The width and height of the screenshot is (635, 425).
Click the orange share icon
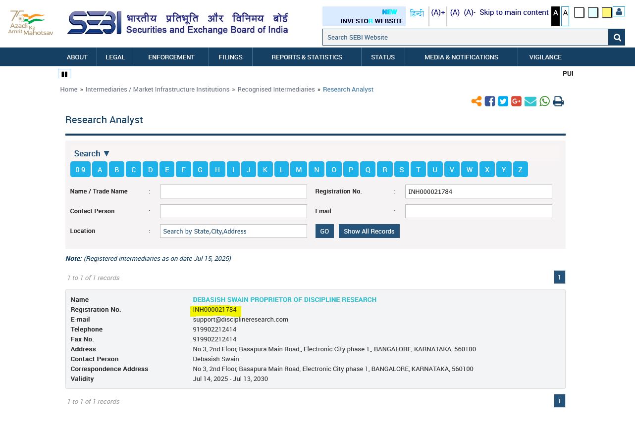[x=476, y=101]
